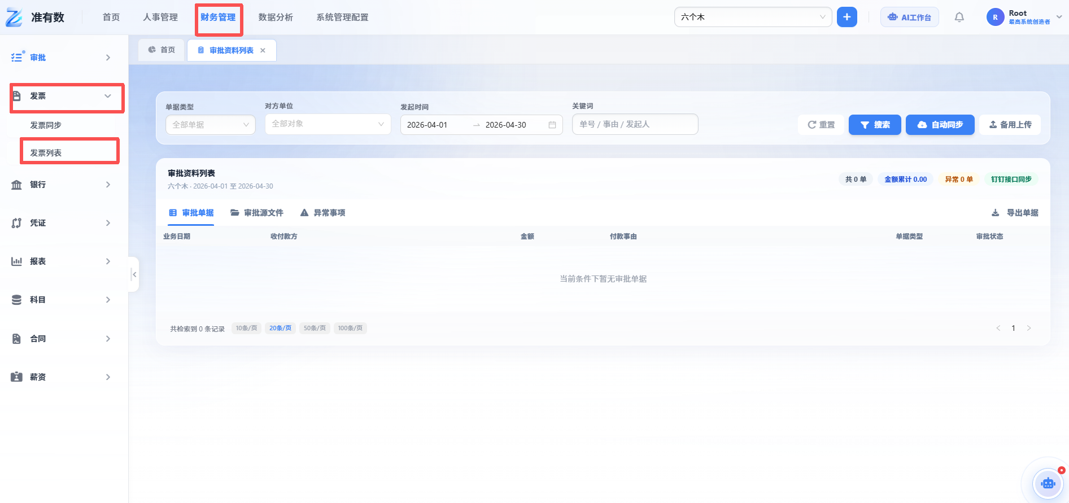This screenshot has width=1069, height=503.
Task: Expand the 报表 menu chevron
Action: (108, 261)
